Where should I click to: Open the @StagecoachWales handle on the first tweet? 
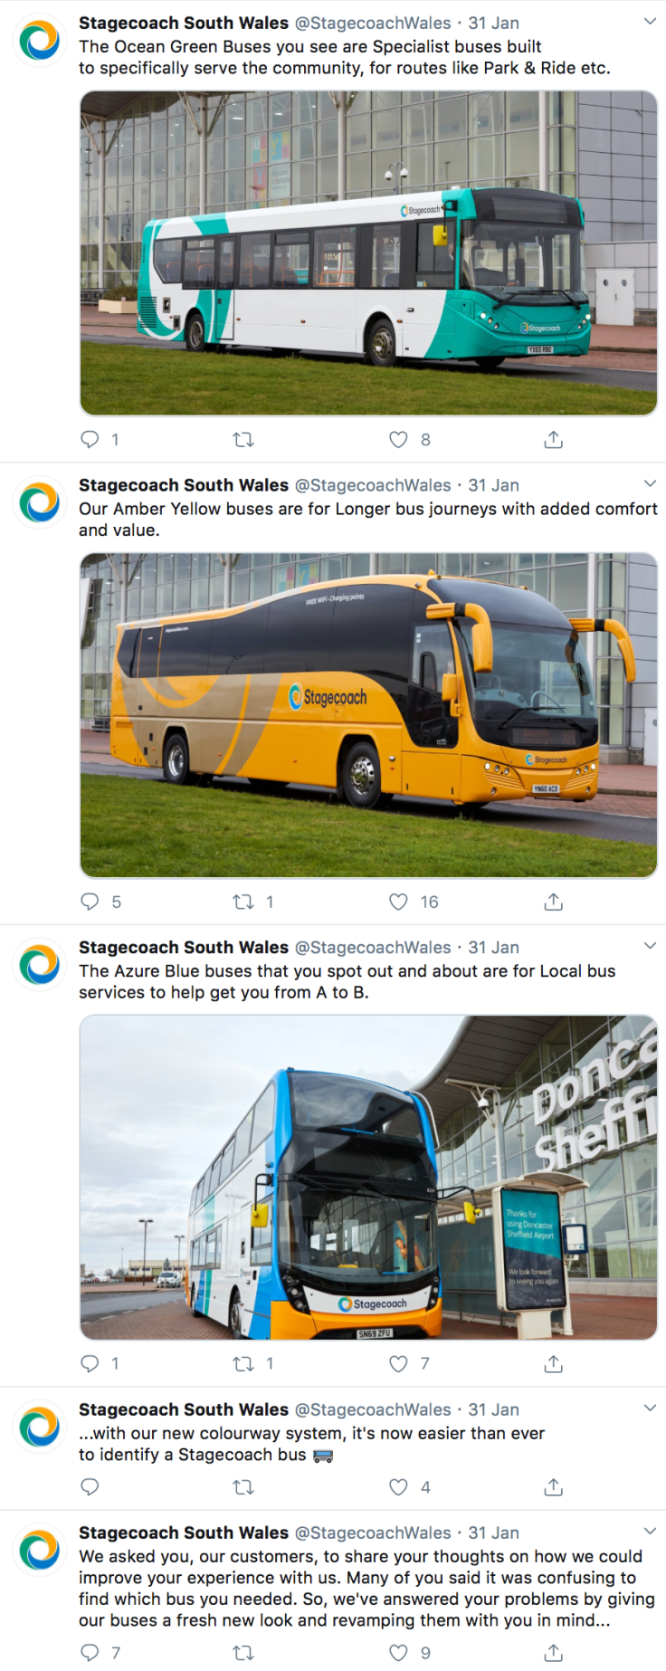click(373, 23)
